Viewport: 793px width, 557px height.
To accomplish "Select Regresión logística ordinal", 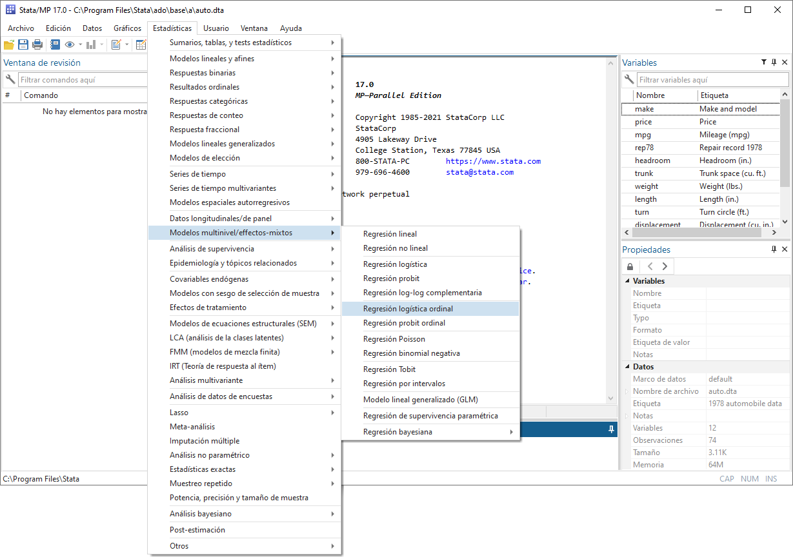I will [430, 309].
